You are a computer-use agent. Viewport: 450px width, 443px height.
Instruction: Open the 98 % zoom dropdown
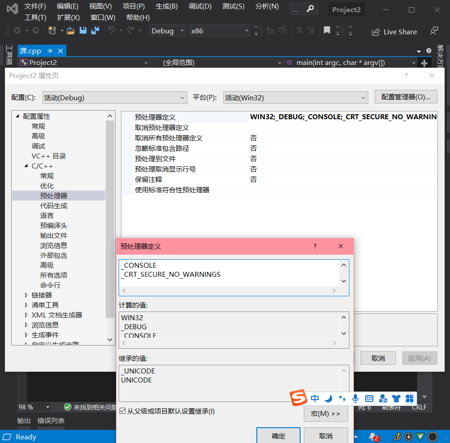click(x=48, y=407)
